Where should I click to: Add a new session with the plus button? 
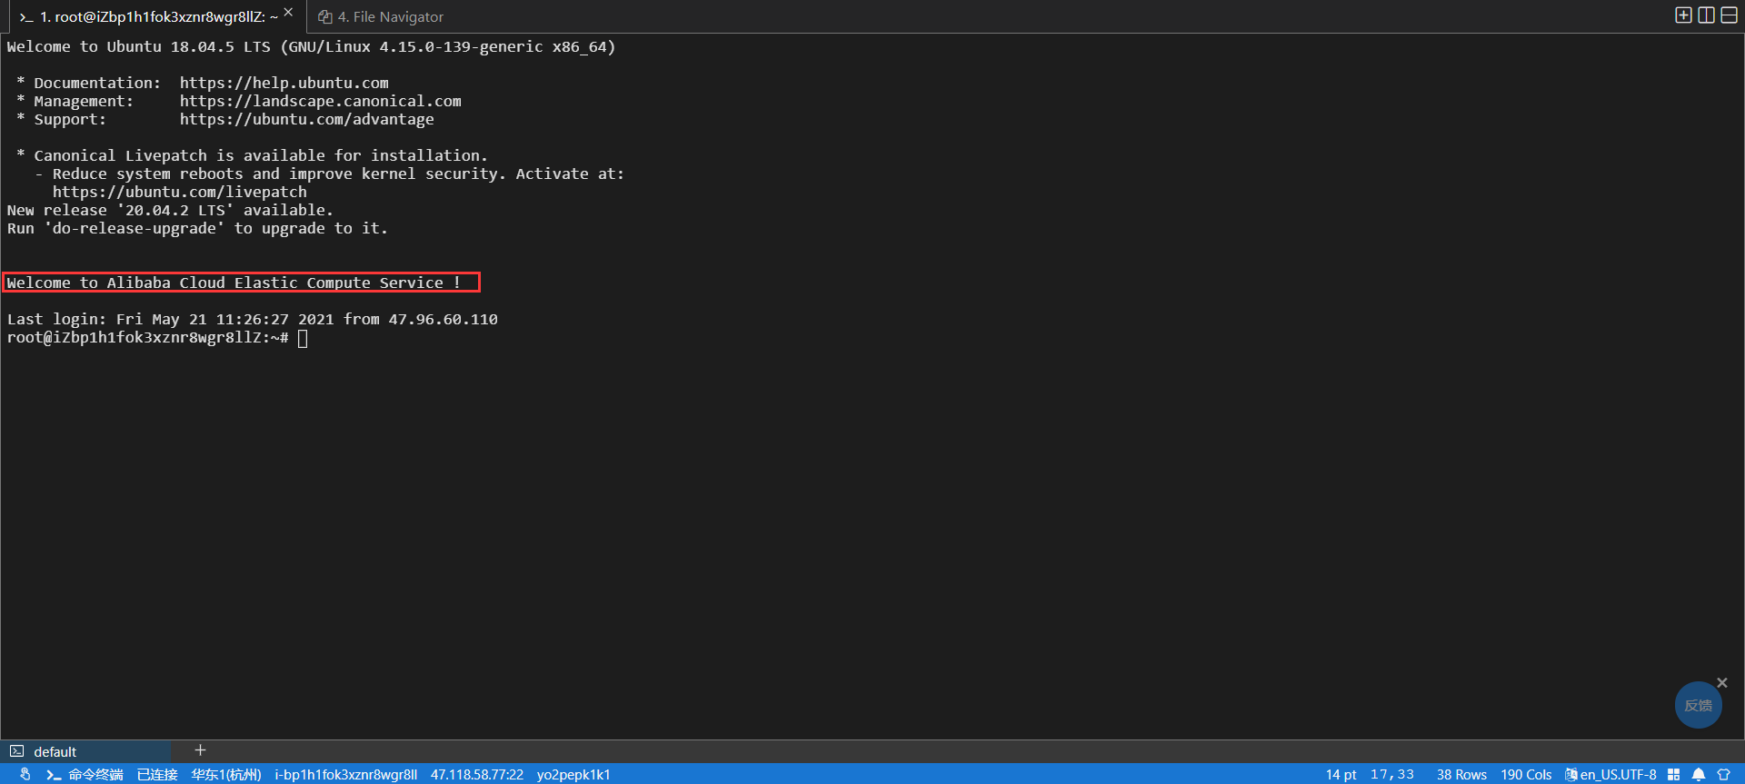(200, 750)
